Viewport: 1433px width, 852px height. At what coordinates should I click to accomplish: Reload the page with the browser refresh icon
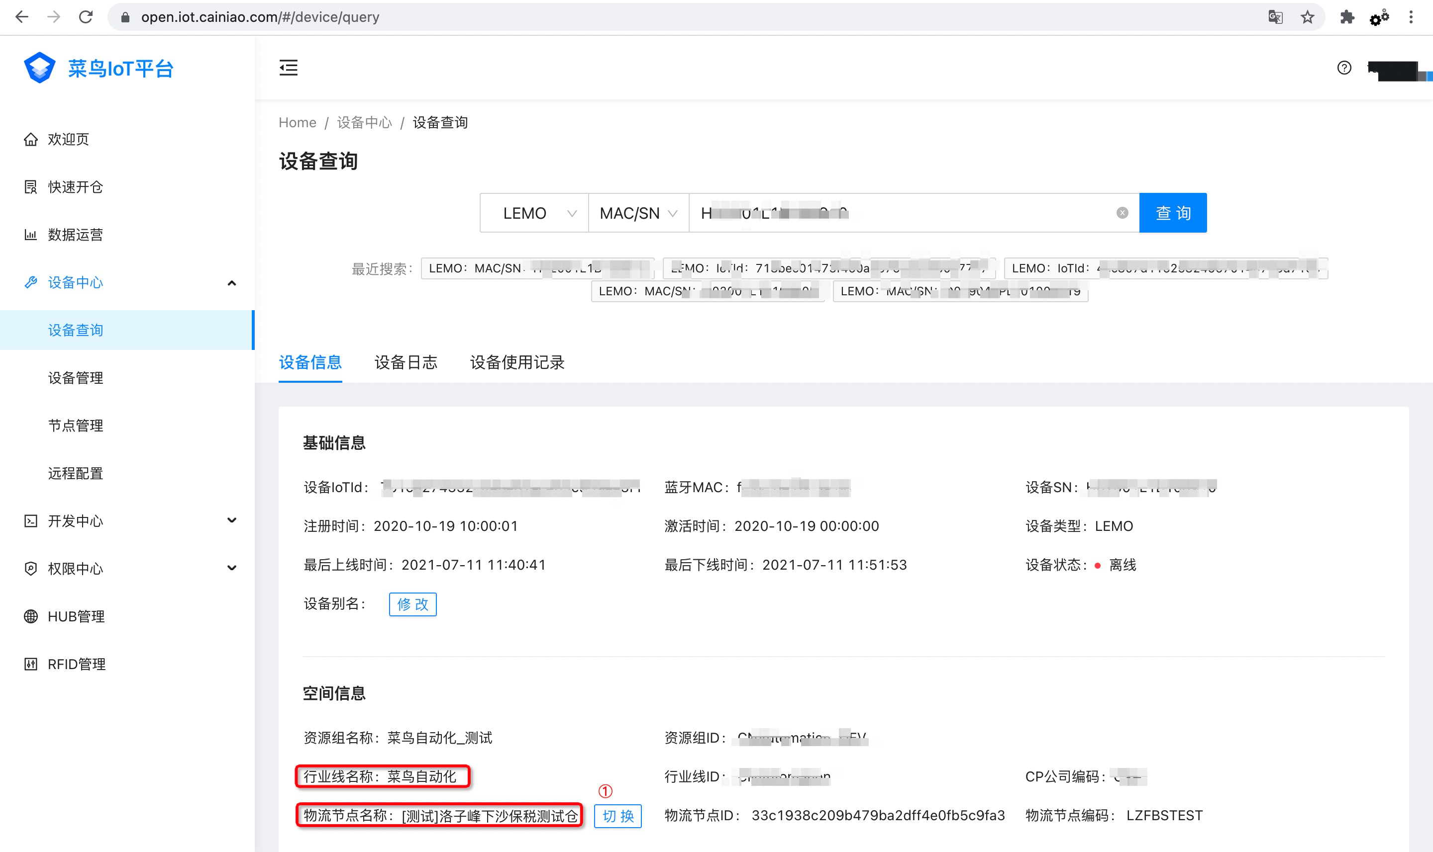click(86, 17)
